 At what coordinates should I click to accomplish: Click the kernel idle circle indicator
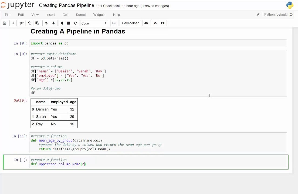pos(291,15)
